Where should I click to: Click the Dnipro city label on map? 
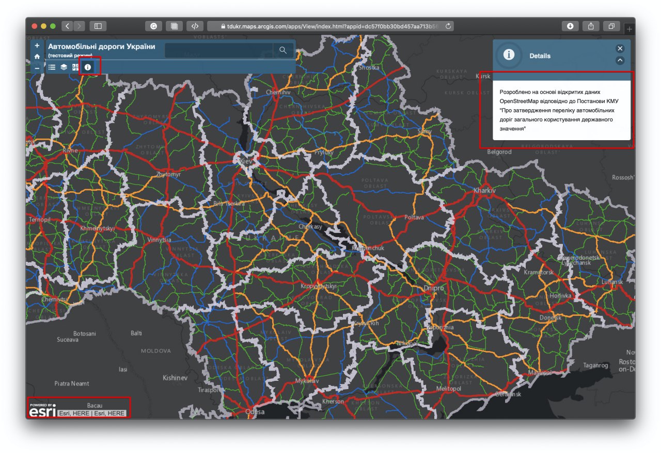pyautogui.click(x=433, y=288)
